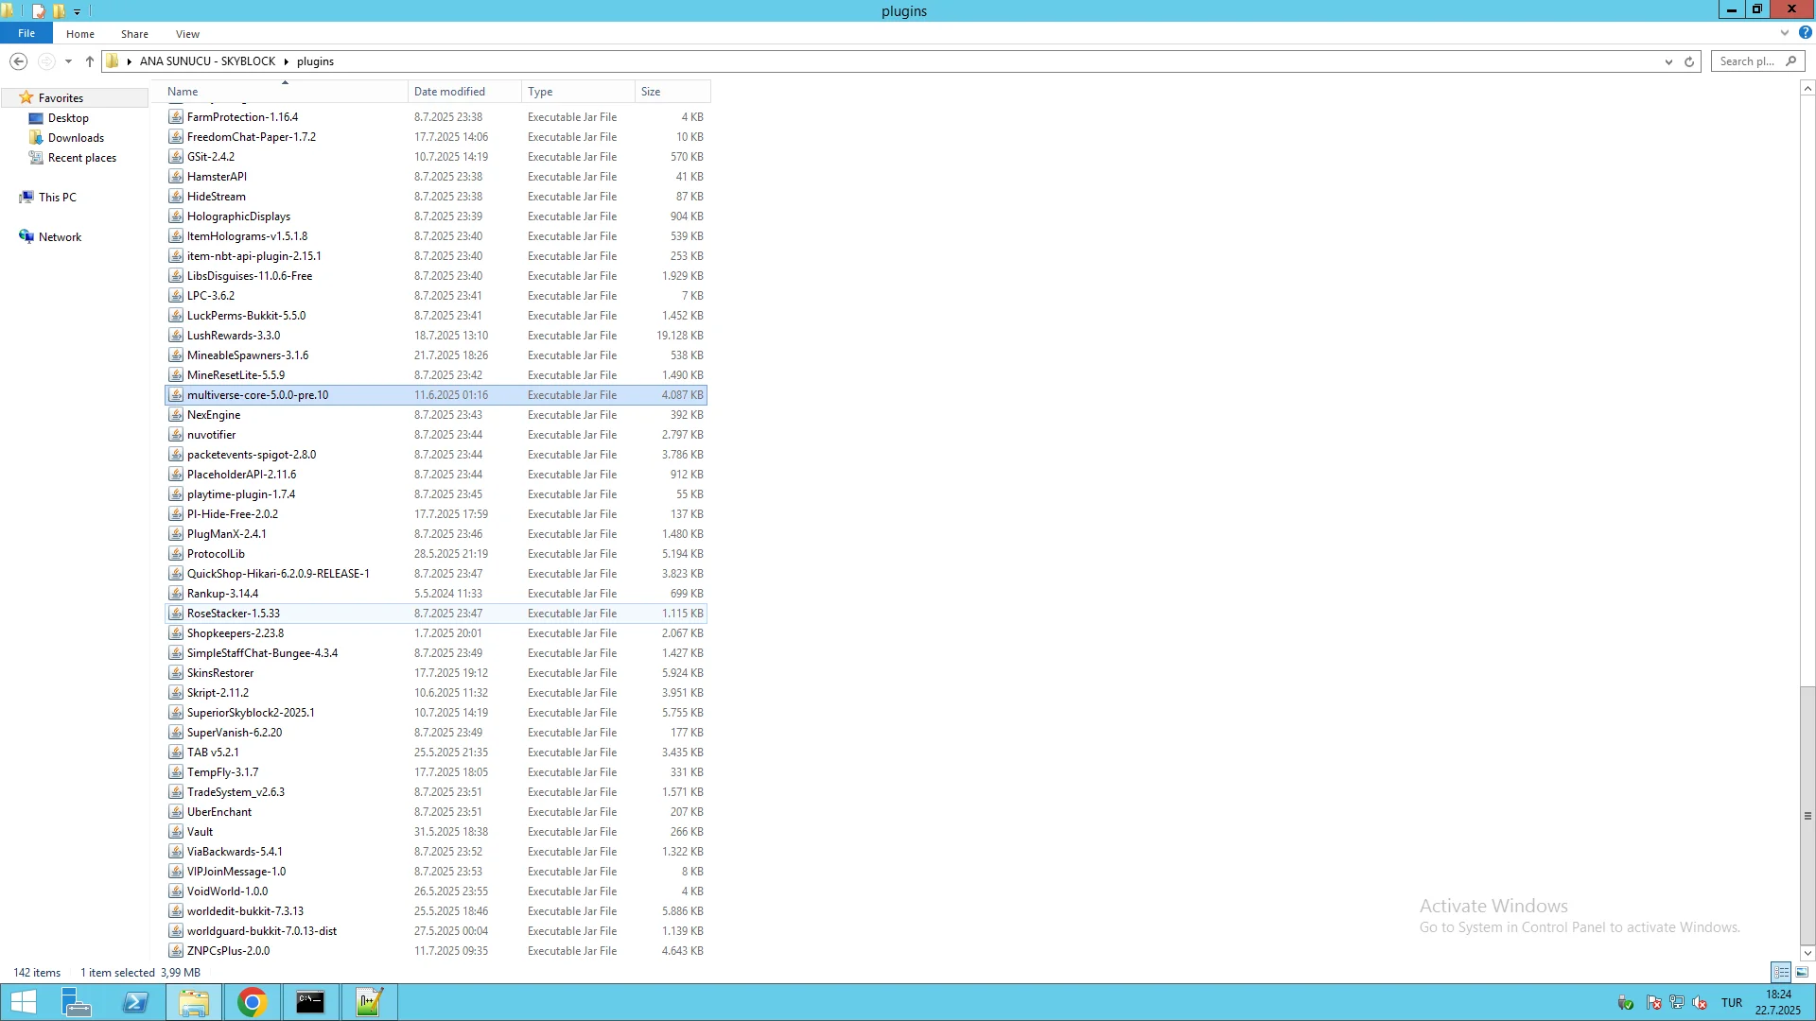Open the Command Prompt taskbar window
The height and width of the screenshot is (1021, 1816).
[310, 1002]
